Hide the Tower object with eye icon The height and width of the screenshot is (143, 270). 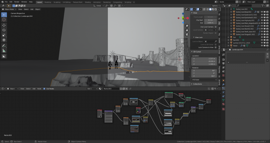[262, 46]
